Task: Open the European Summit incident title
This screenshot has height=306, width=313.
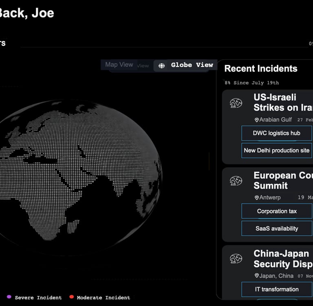Action: pyautogui.click(x=283, y=180)
